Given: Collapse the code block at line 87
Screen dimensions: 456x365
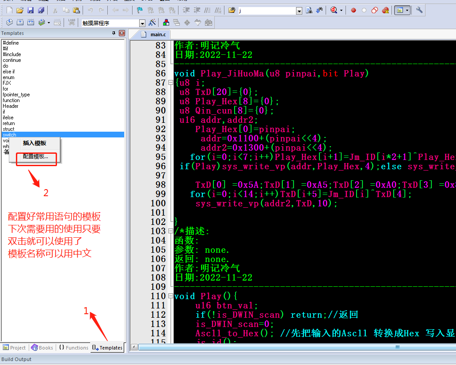Looking at the screenshot, I should 171,83.
